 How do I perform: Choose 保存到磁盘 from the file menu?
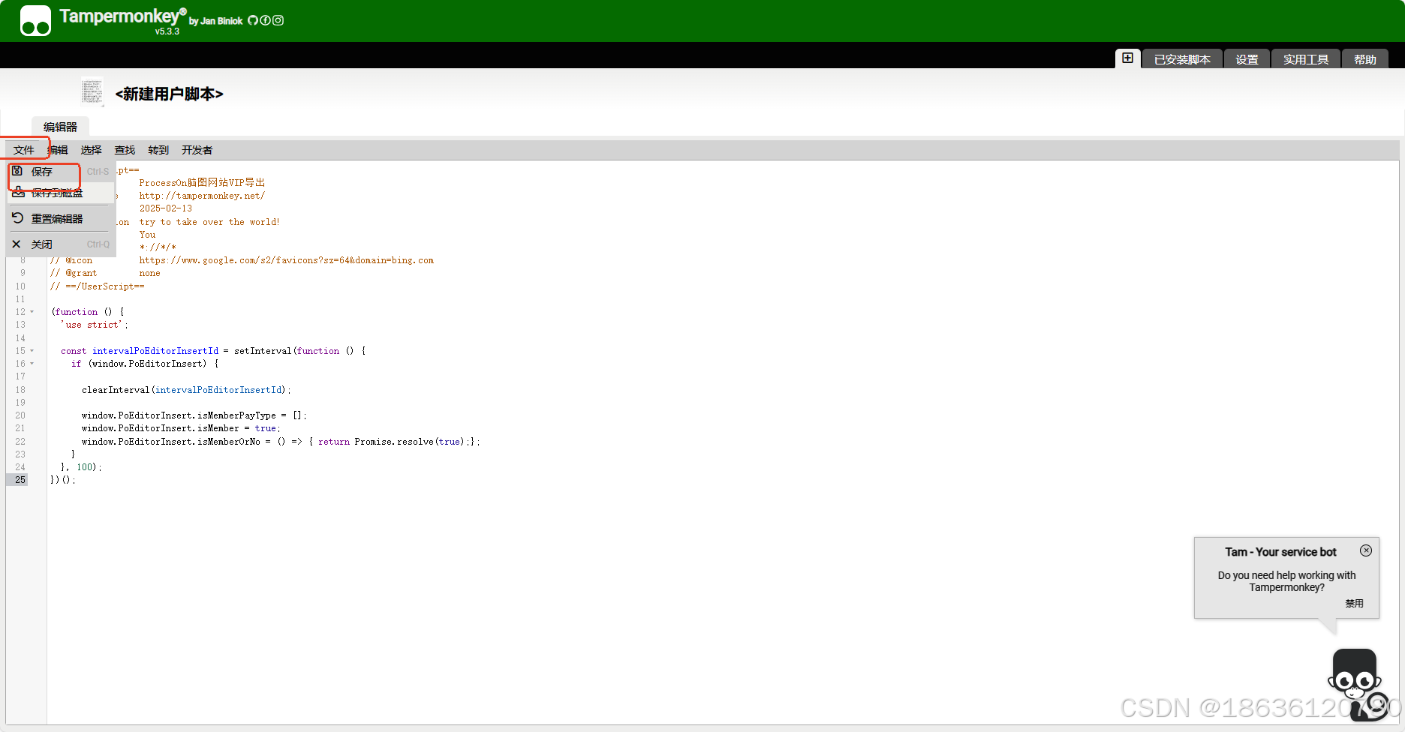[61, 193]
